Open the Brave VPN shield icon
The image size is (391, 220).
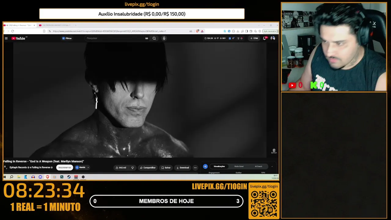pyautogui.click(x=260, y=31)
